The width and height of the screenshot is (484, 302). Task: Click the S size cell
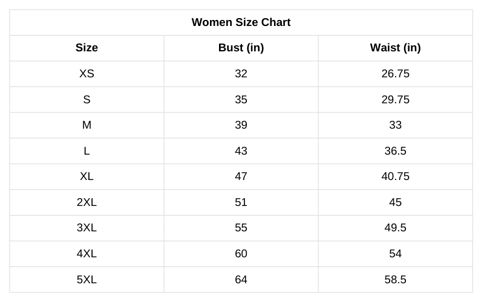[x=87, y=100]
